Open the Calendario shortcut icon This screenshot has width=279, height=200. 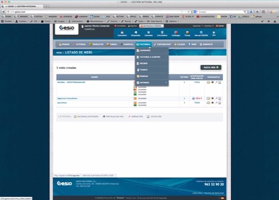pos(122,34)
